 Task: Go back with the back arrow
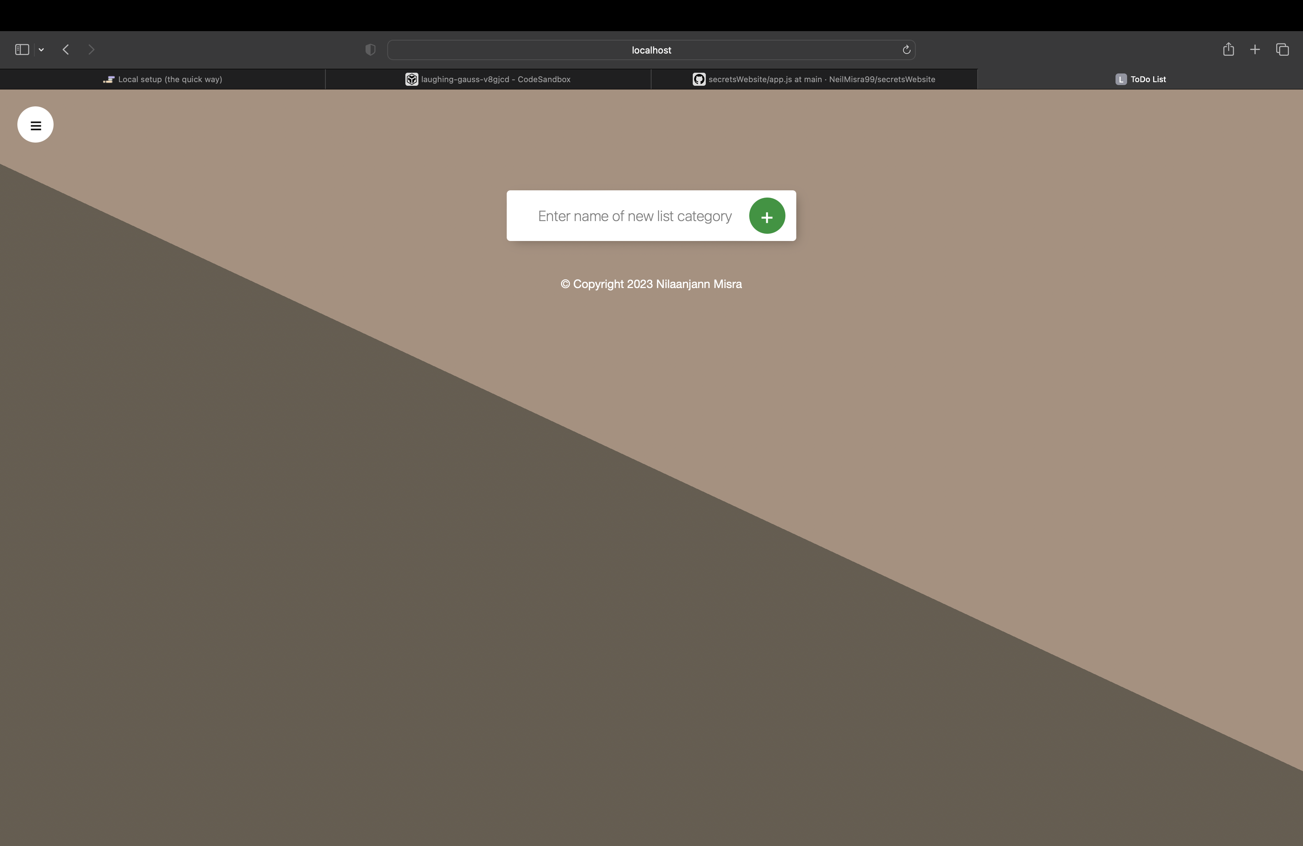[x=66, y=50]
